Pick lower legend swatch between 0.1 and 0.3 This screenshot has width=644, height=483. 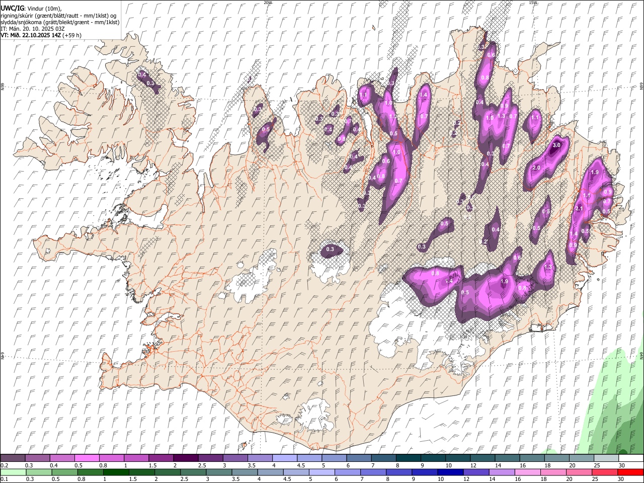pos(13,472)
